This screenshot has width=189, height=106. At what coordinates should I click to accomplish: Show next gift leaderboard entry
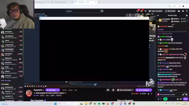pos(188,21)
